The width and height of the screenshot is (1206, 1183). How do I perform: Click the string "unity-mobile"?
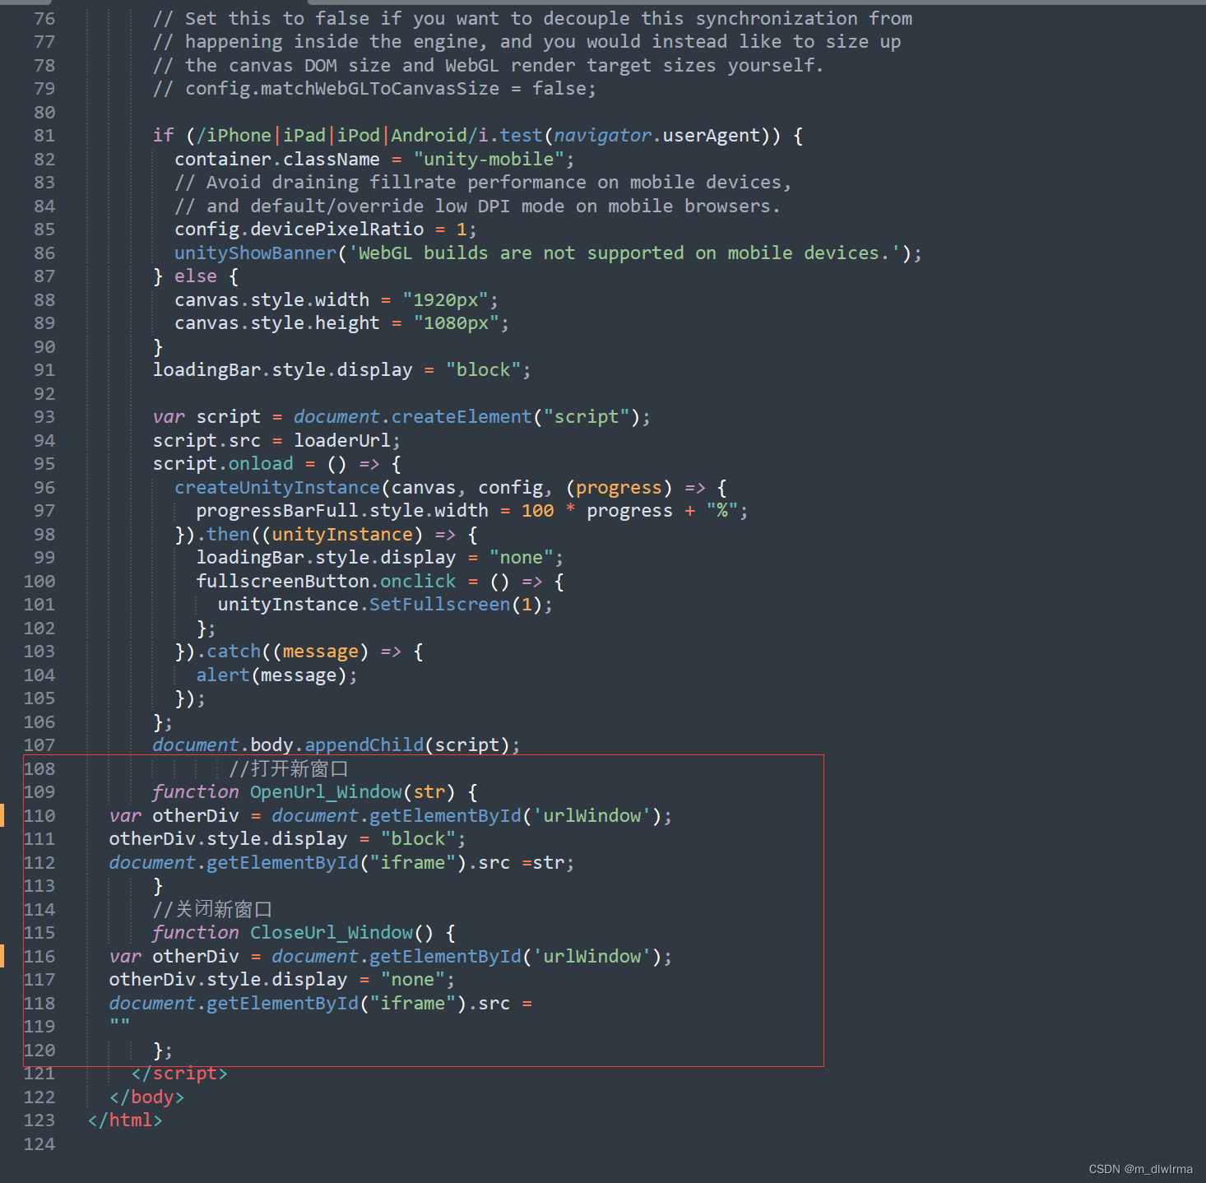tap(489, 160)
